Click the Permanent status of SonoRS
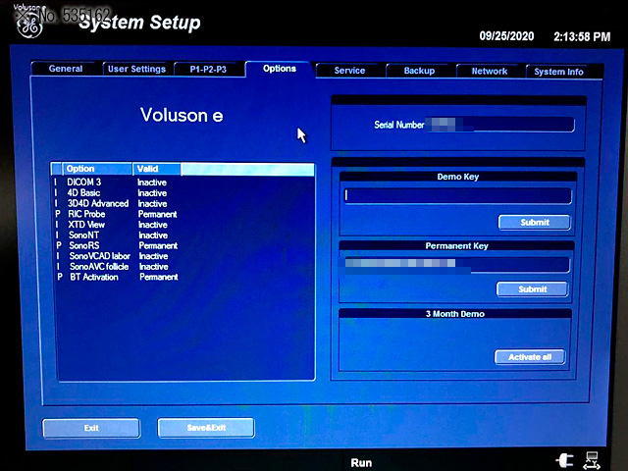 158,245
